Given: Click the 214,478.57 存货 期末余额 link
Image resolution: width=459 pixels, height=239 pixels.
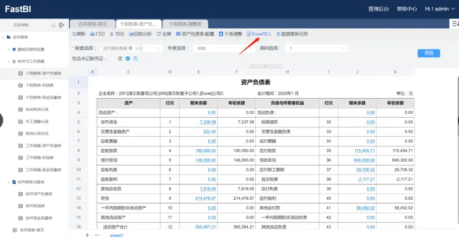Looking at the screenshot, I should pos(206,199).
